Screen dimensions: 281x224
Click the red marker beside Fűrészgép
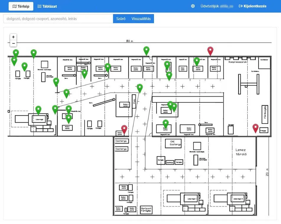pos(256,128)
